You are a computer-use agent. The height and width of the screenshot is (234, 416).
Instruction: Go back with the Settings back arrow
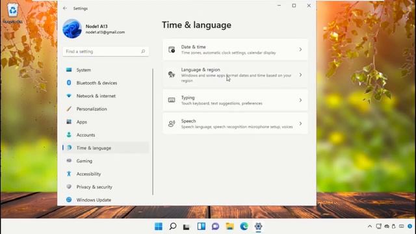pyautogui.click(x=65, y=8)
